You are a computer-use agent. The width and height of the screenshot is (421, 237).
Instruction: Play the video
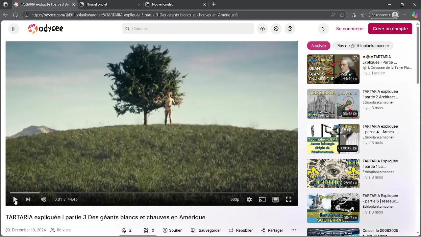click(x=15, y=199)
